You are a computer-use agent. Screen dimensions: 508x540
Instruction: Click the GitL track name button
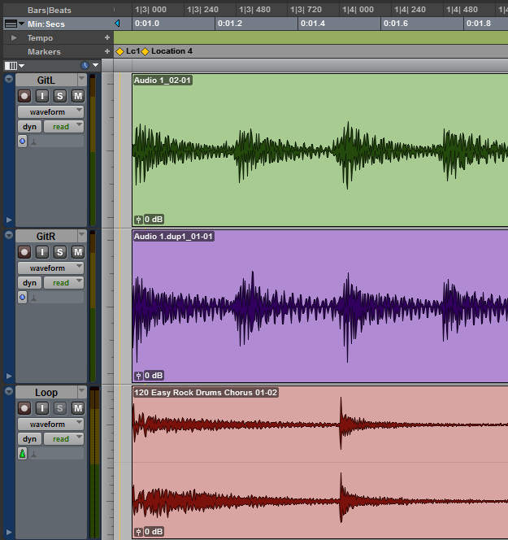[46, 80]
